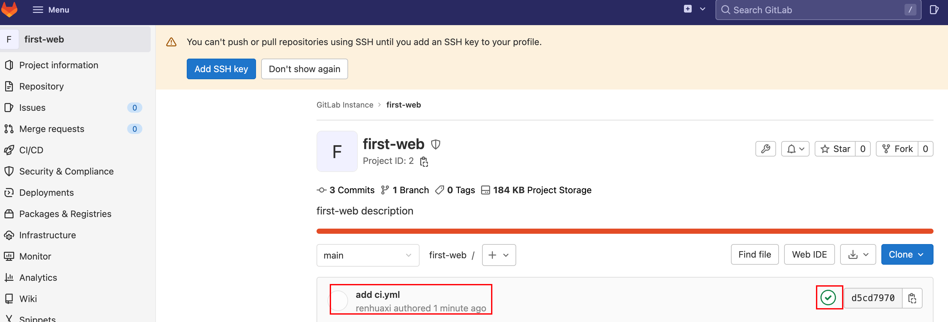
Task: Click the create new plus icon in top bar
Action: [687, 9]
